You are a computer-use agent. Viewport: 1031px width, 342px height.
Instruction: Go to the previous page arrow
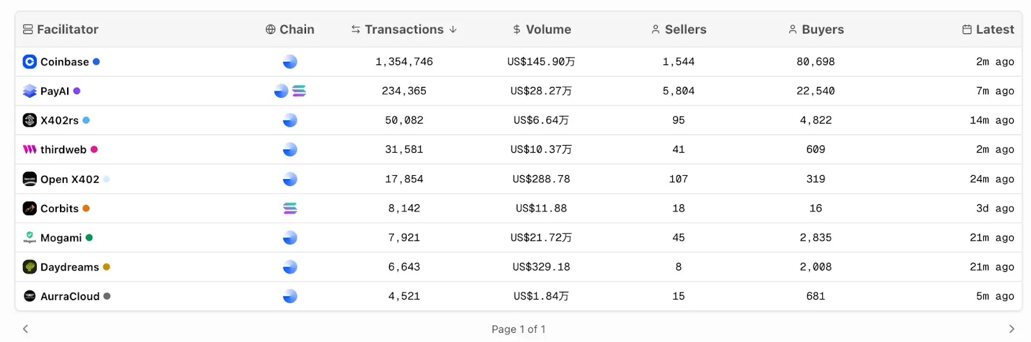tap(26, 329)
